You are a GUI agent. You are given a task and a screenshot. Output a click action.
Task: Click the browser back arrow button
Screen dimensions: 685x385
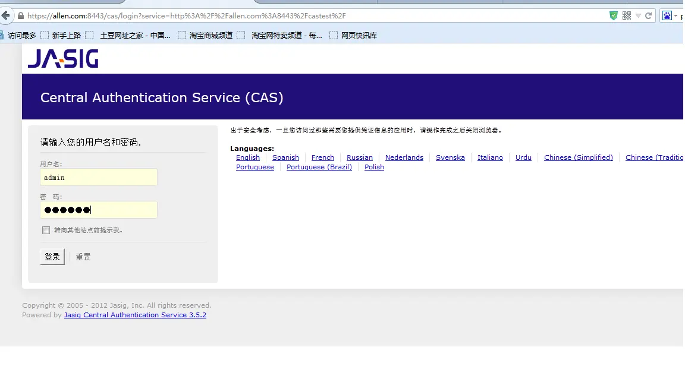click(5, 15)
